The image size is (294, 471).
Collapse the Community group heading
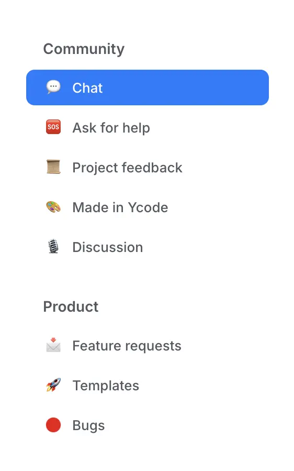84,49
